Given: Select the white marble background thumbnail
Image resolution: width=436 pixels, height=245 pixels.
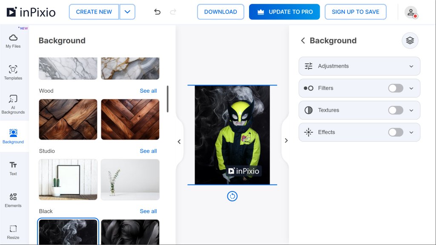Looking at the screenshot, I should click(68, 68).
